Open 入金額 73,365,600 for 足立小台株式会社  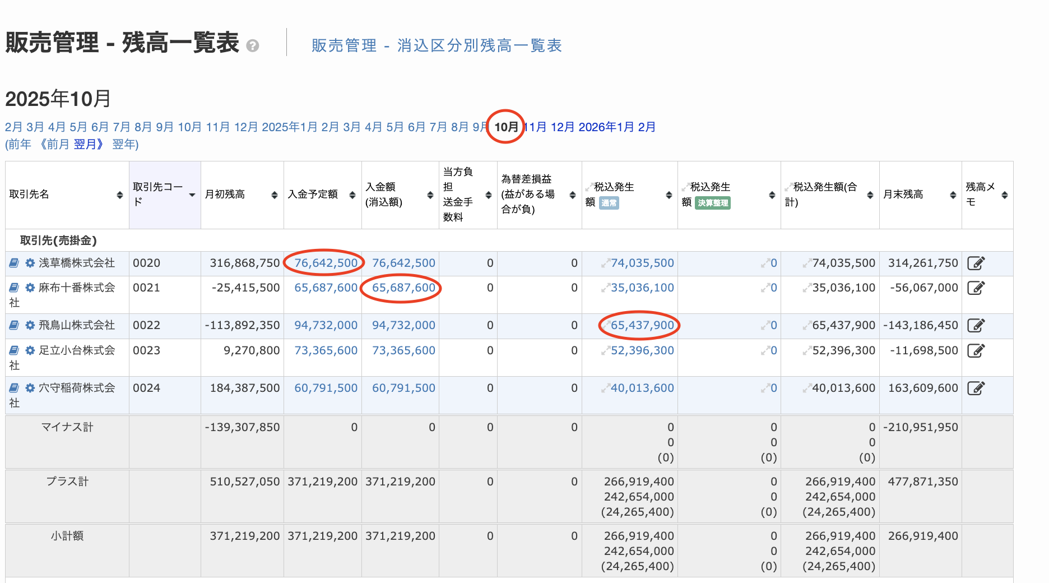click(403, 350)
